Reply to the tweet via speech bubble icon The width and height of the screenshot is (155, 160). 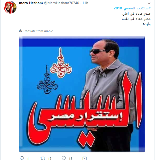point(22,158)
